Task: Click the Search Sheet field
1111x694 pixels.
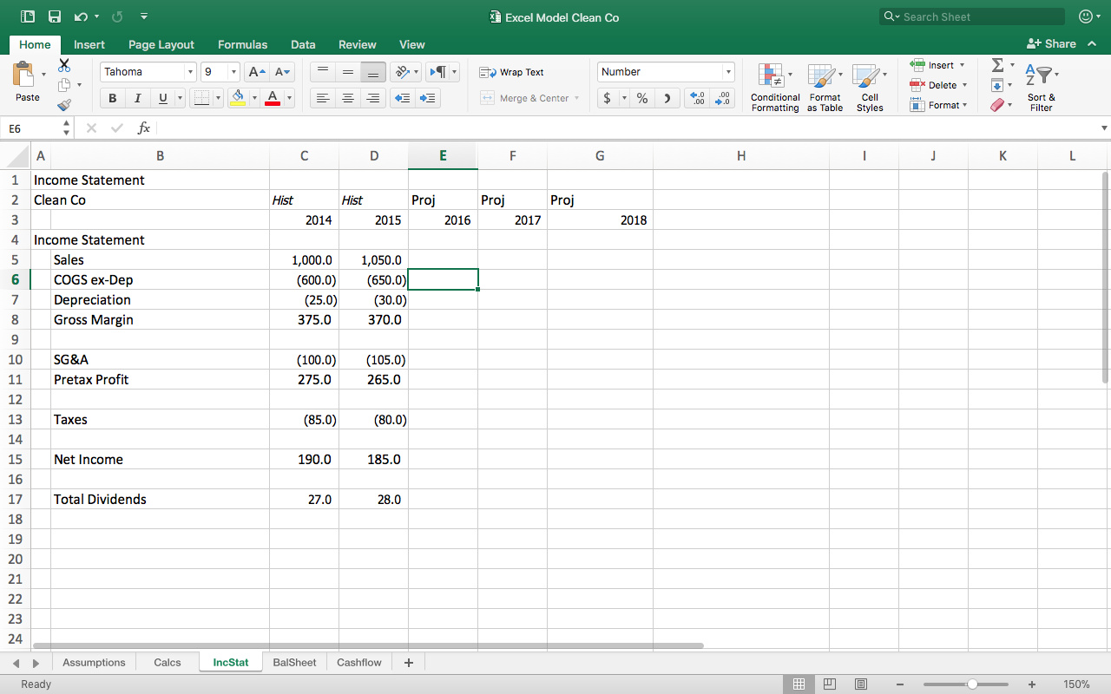Action: (972, 16)
